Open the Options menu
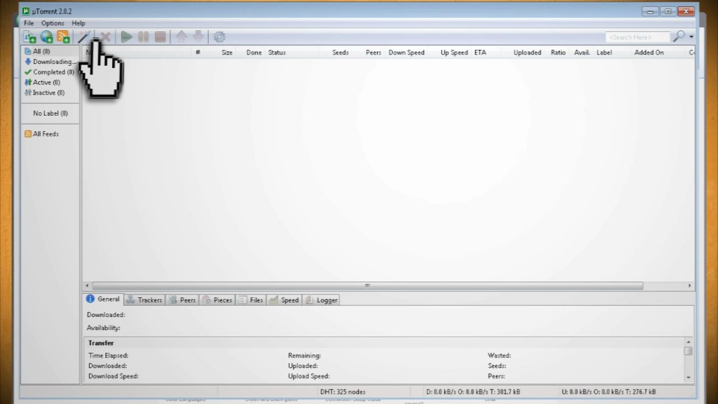The height and width of the screenshot is (404, 718). 53,23
